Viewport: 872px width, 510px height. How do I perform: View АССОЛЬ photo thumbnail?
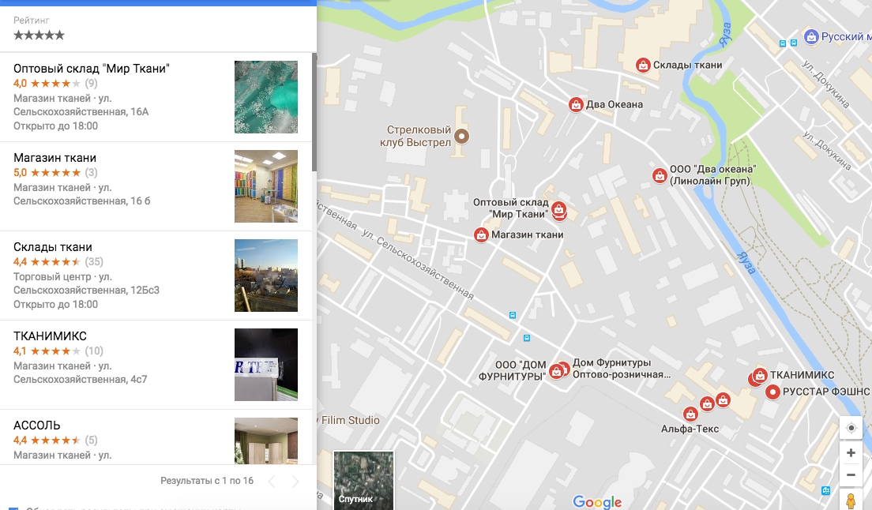pyautogui.click(x=266, y=441)
